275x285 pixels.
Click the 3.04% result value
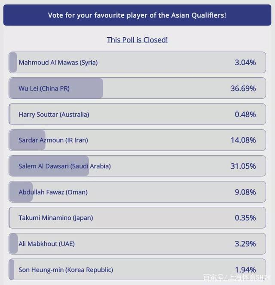pyautogui.click(x=245, y=63)
